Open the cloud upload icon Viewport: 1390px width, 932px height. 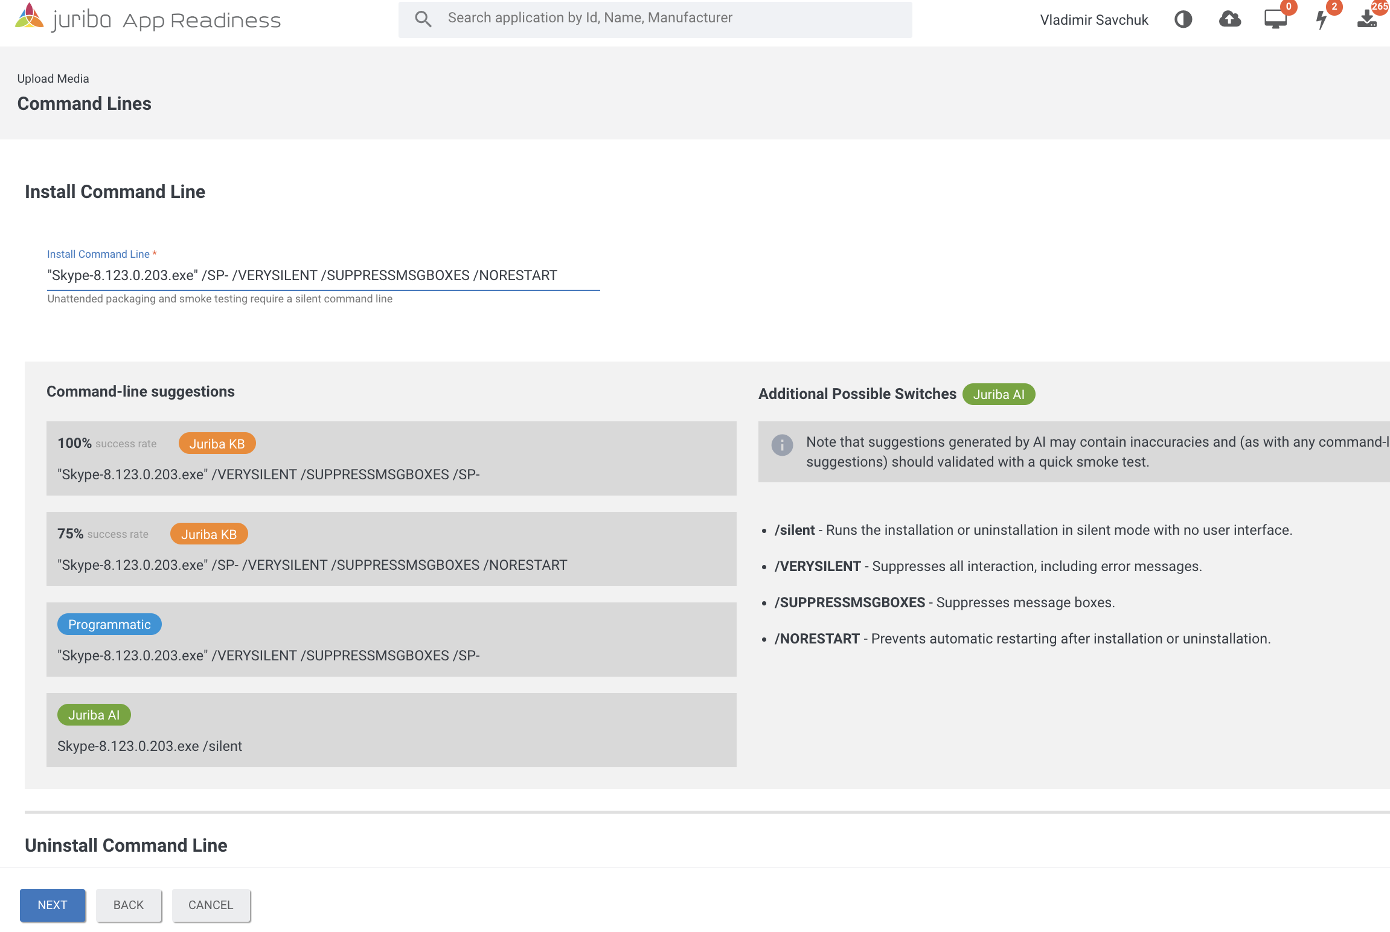pyautogui.click(x=1230, y=19)
